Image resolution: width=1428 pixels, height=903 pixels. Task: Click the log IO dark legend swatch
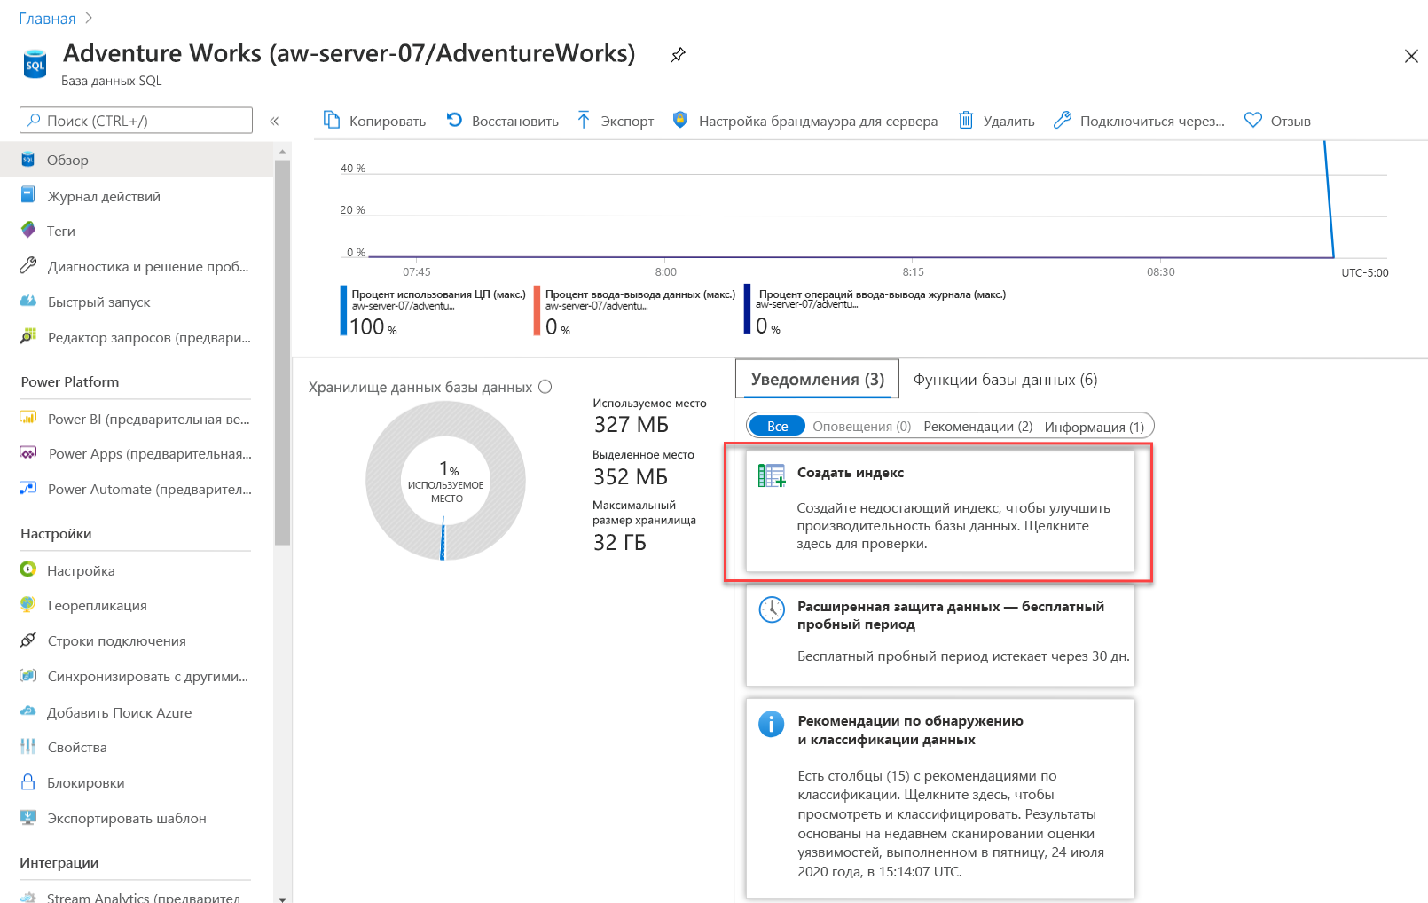coord(747,309)
